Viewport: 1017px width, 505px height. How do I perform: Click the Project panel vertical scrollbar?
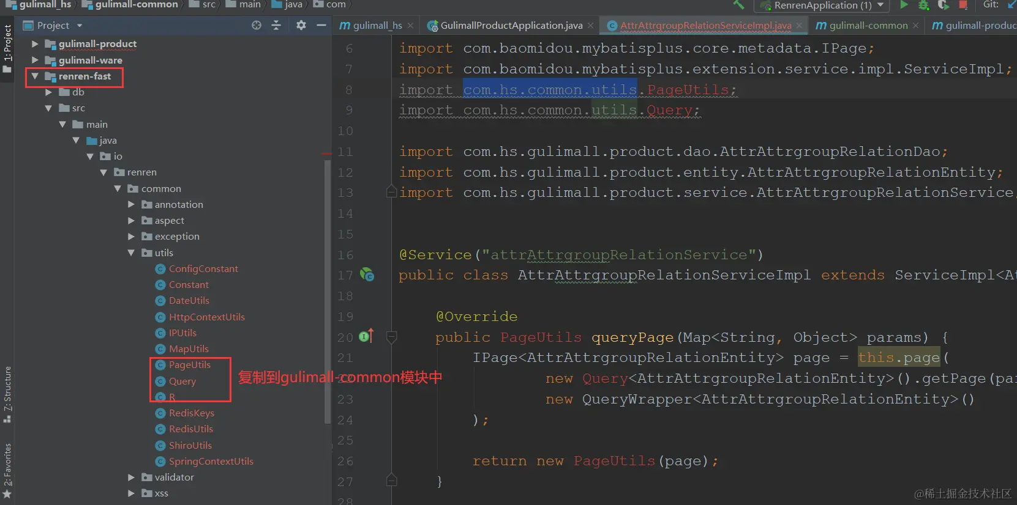tap(328, 290)
